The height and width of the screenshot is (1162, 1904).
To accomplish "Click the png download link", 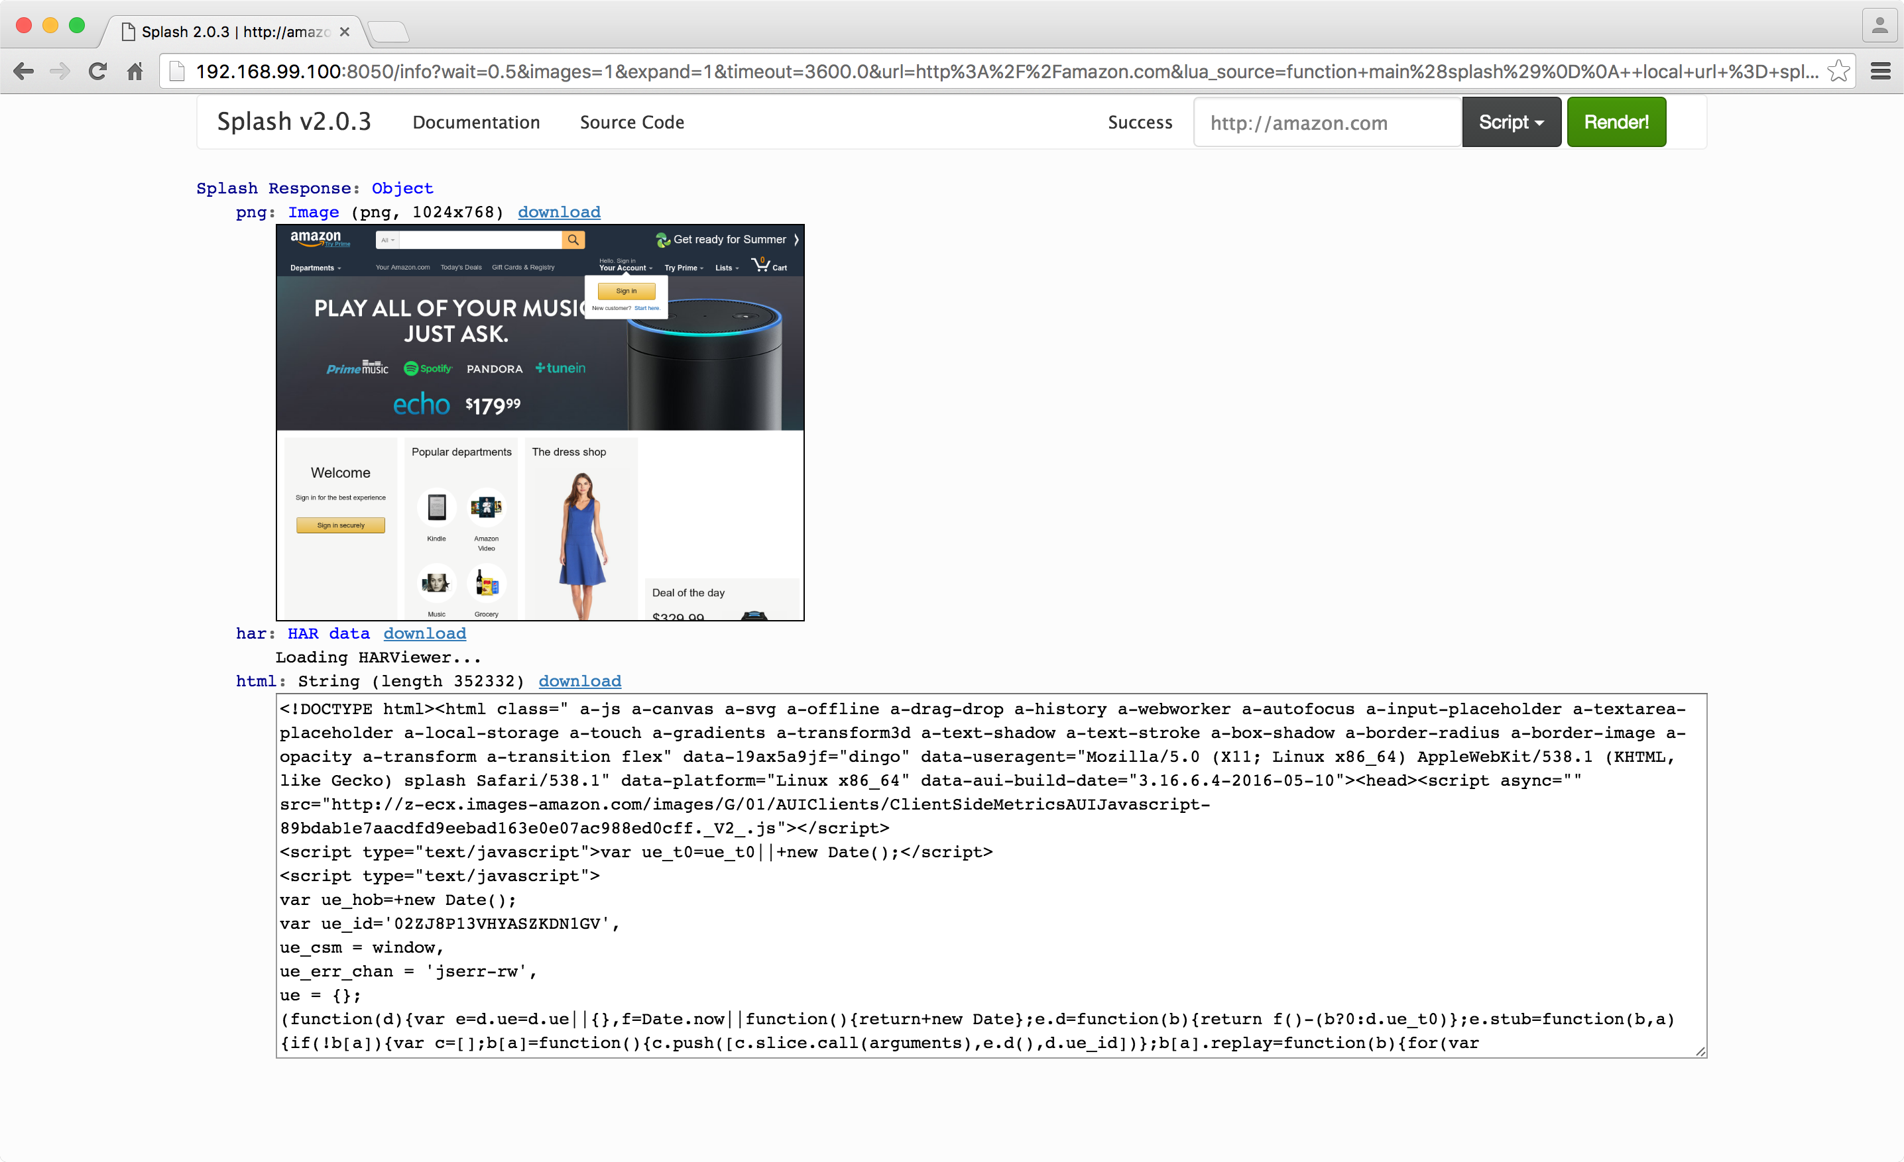I will pos(559,211).
